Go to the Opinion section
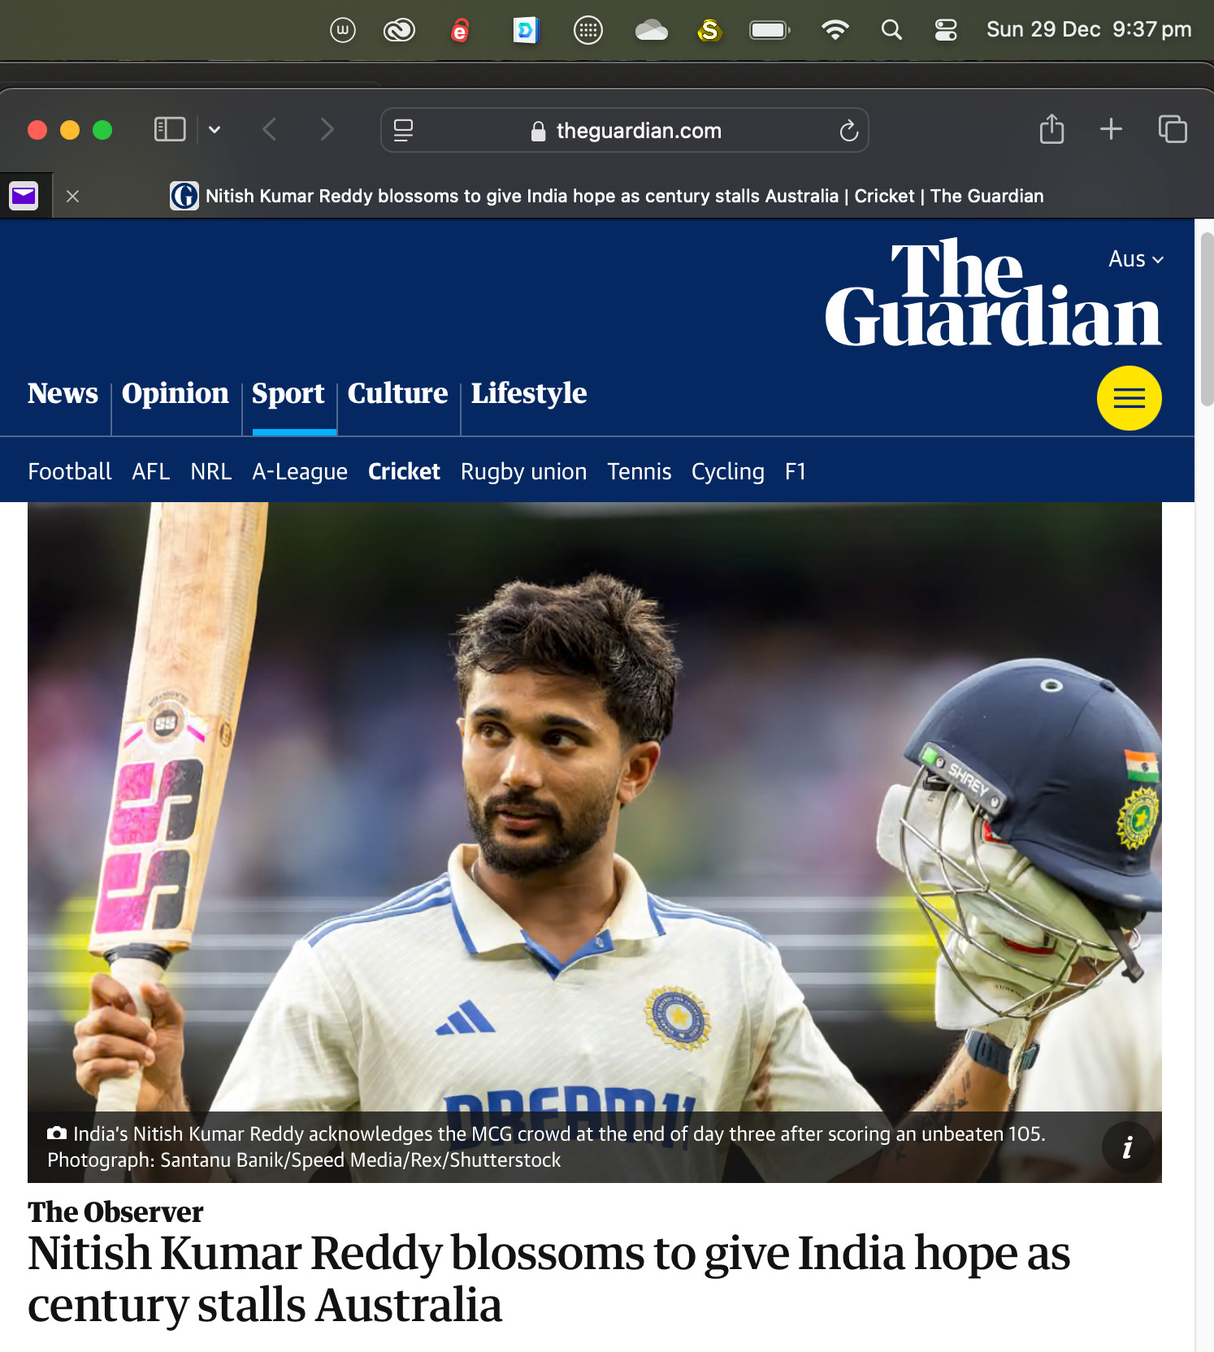 pos(176,393)
